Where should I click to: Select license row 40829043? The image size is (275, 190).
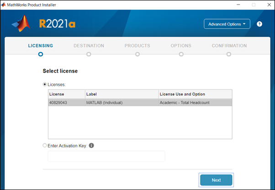tap(140, 103)
